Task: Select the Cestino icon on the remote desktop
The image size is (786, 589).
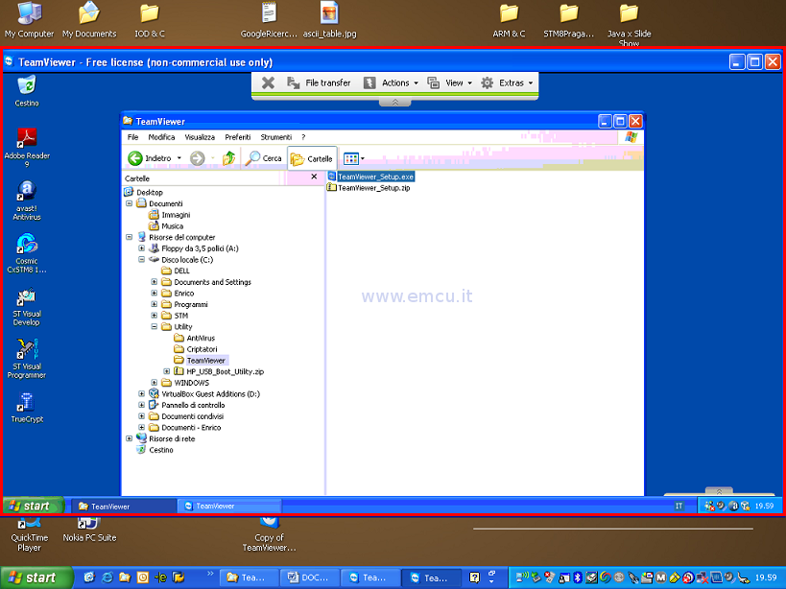Action: point(27,91)
